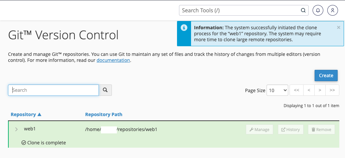Go to the previous page of results

click(309, 90)
